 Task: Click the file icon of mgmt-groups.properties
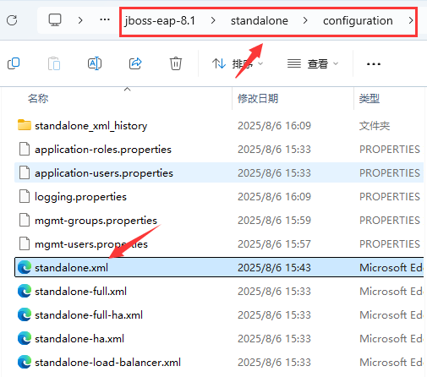tap(25, 220)
